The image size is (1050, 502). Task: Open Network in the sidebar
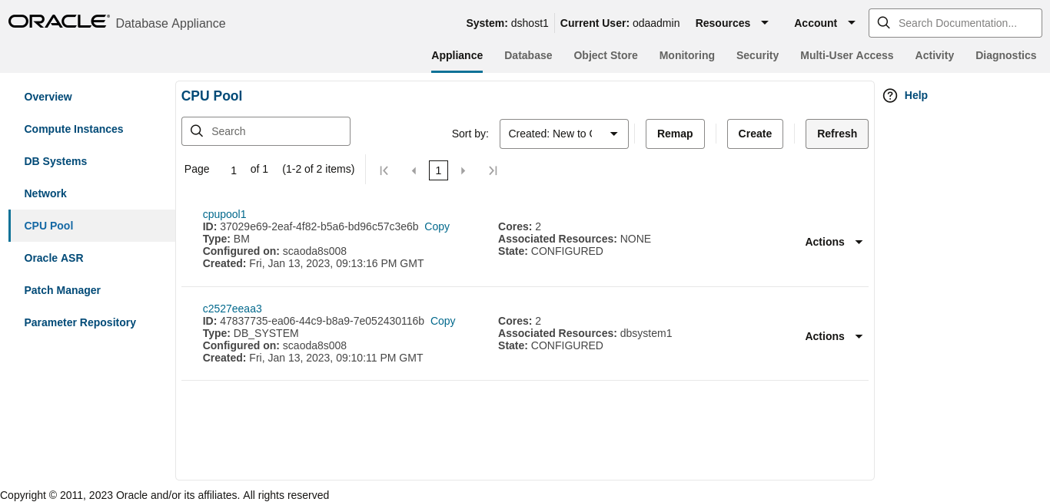(x=45, y=193)
